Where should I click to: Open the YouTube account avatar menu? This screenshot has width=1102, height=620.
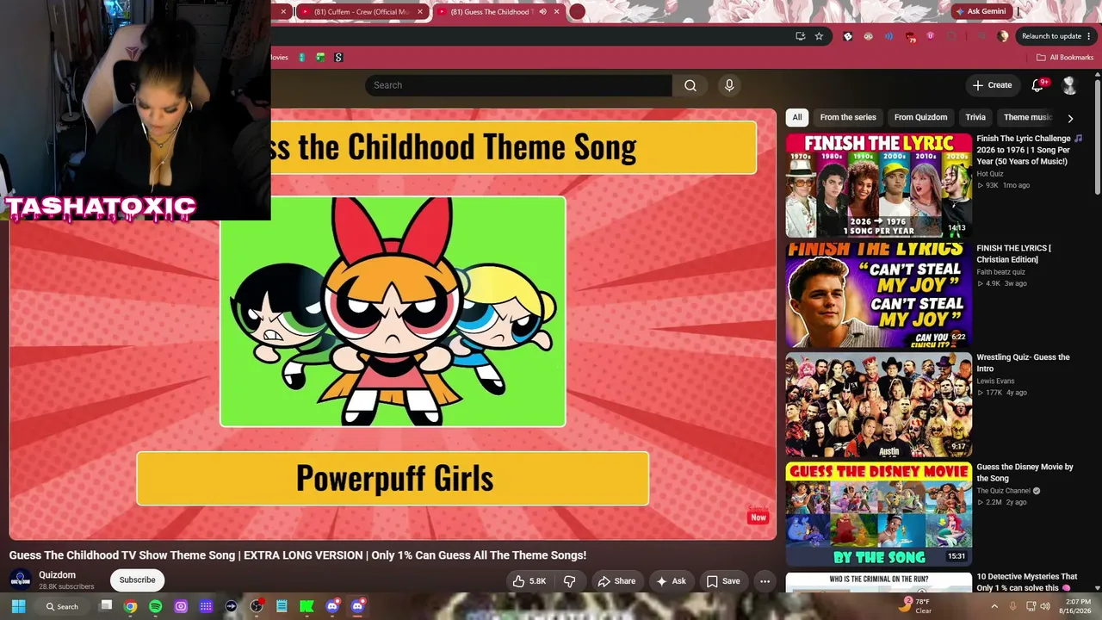click(1069, 85)
